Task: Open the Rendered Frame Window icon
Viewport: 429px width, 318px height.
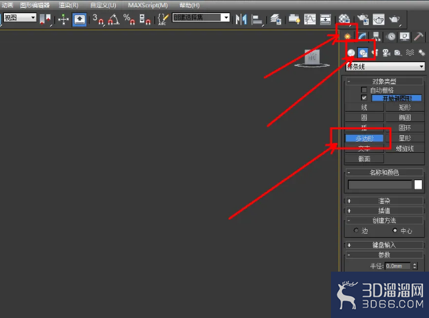Action: pyautogui.click(x=379, y=20)
